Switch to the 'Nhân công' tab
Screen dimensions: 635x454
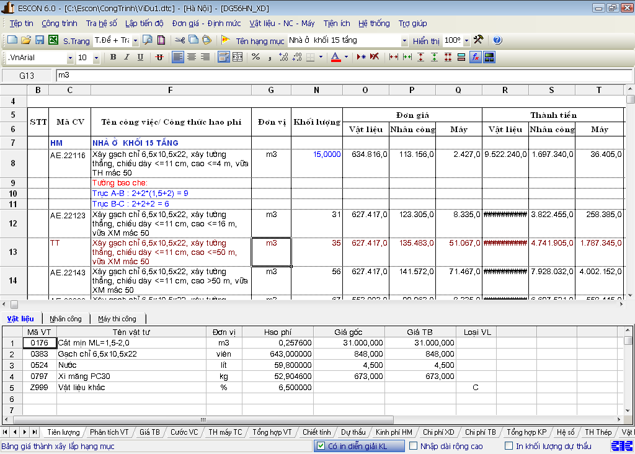click(x=66, y=319)
